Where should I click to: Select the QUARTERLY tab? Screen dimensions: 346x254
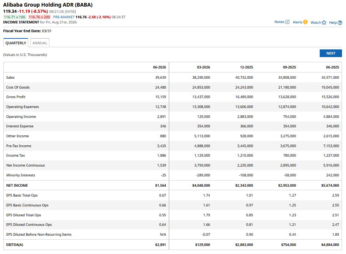[x=16, y=43]
